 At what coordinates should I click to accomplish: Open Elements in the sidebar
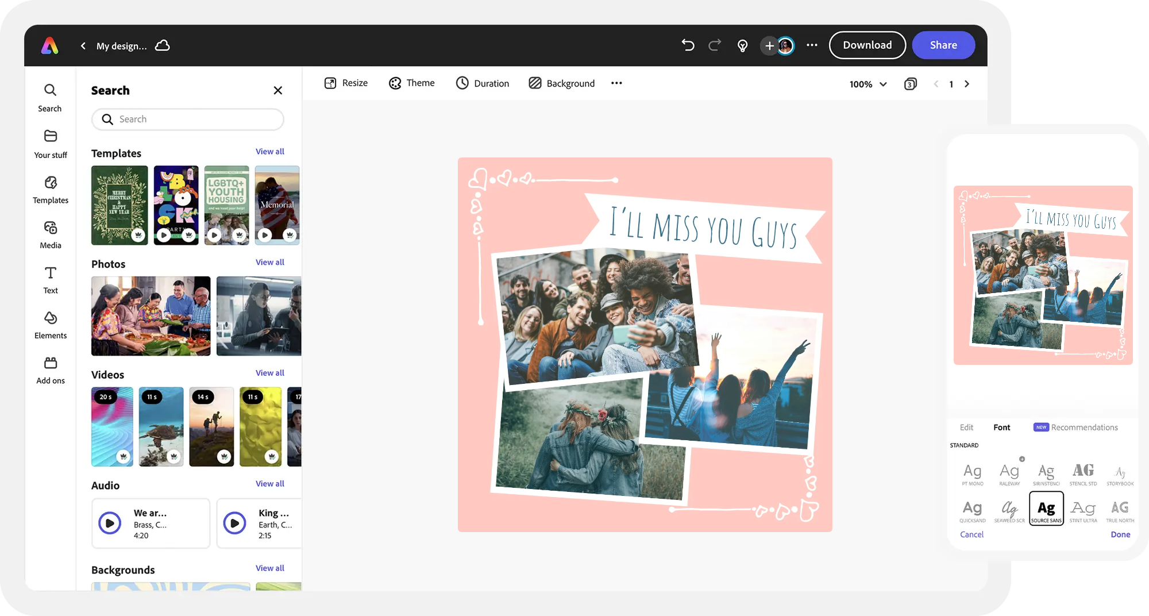pos(50,325)
